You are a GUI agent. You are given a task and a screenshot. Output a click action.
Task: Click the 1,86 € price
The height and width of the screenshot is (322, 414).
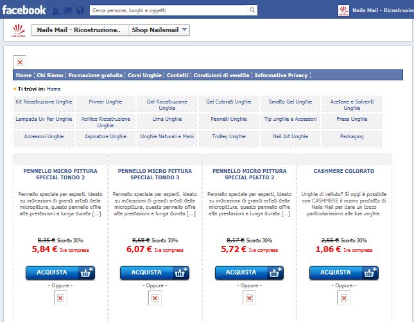tap(328, 249)
